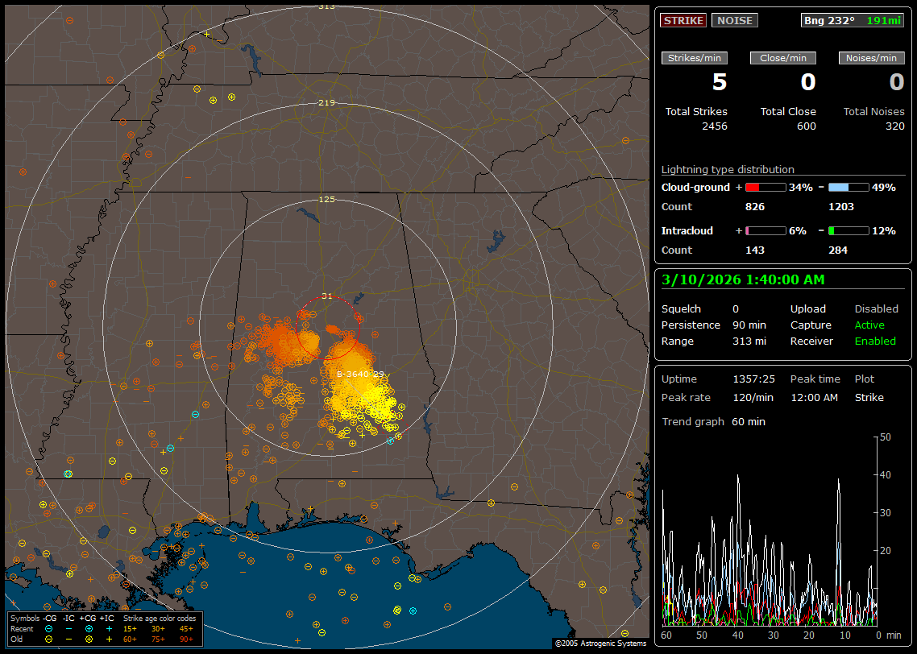This screenshot has width=917, height=654.
Task: Select the old +IC yellow plus symbol
Action: (109, 639)
